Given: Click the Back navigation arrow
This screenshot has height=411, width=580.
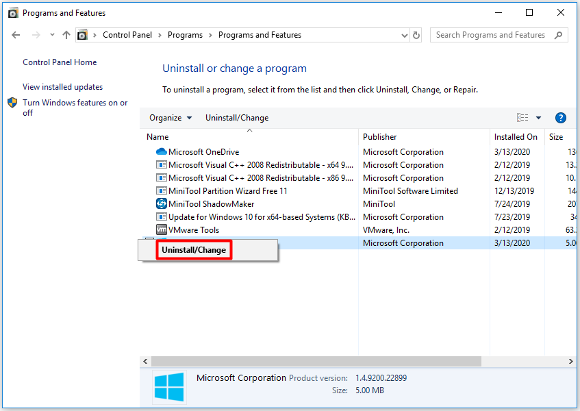Looking at the screenshot, I should [x=16, y=35].
